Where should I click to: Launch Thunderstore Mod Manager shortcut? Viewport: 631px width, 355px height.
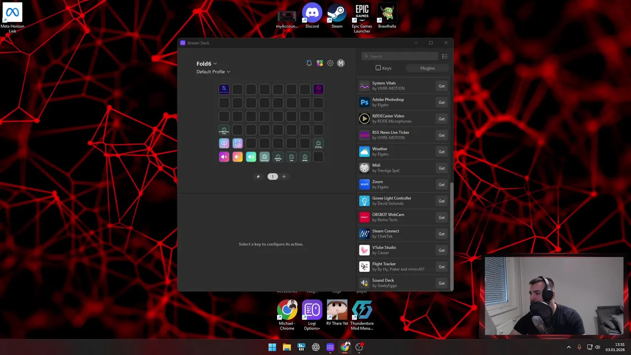(362, 316)
